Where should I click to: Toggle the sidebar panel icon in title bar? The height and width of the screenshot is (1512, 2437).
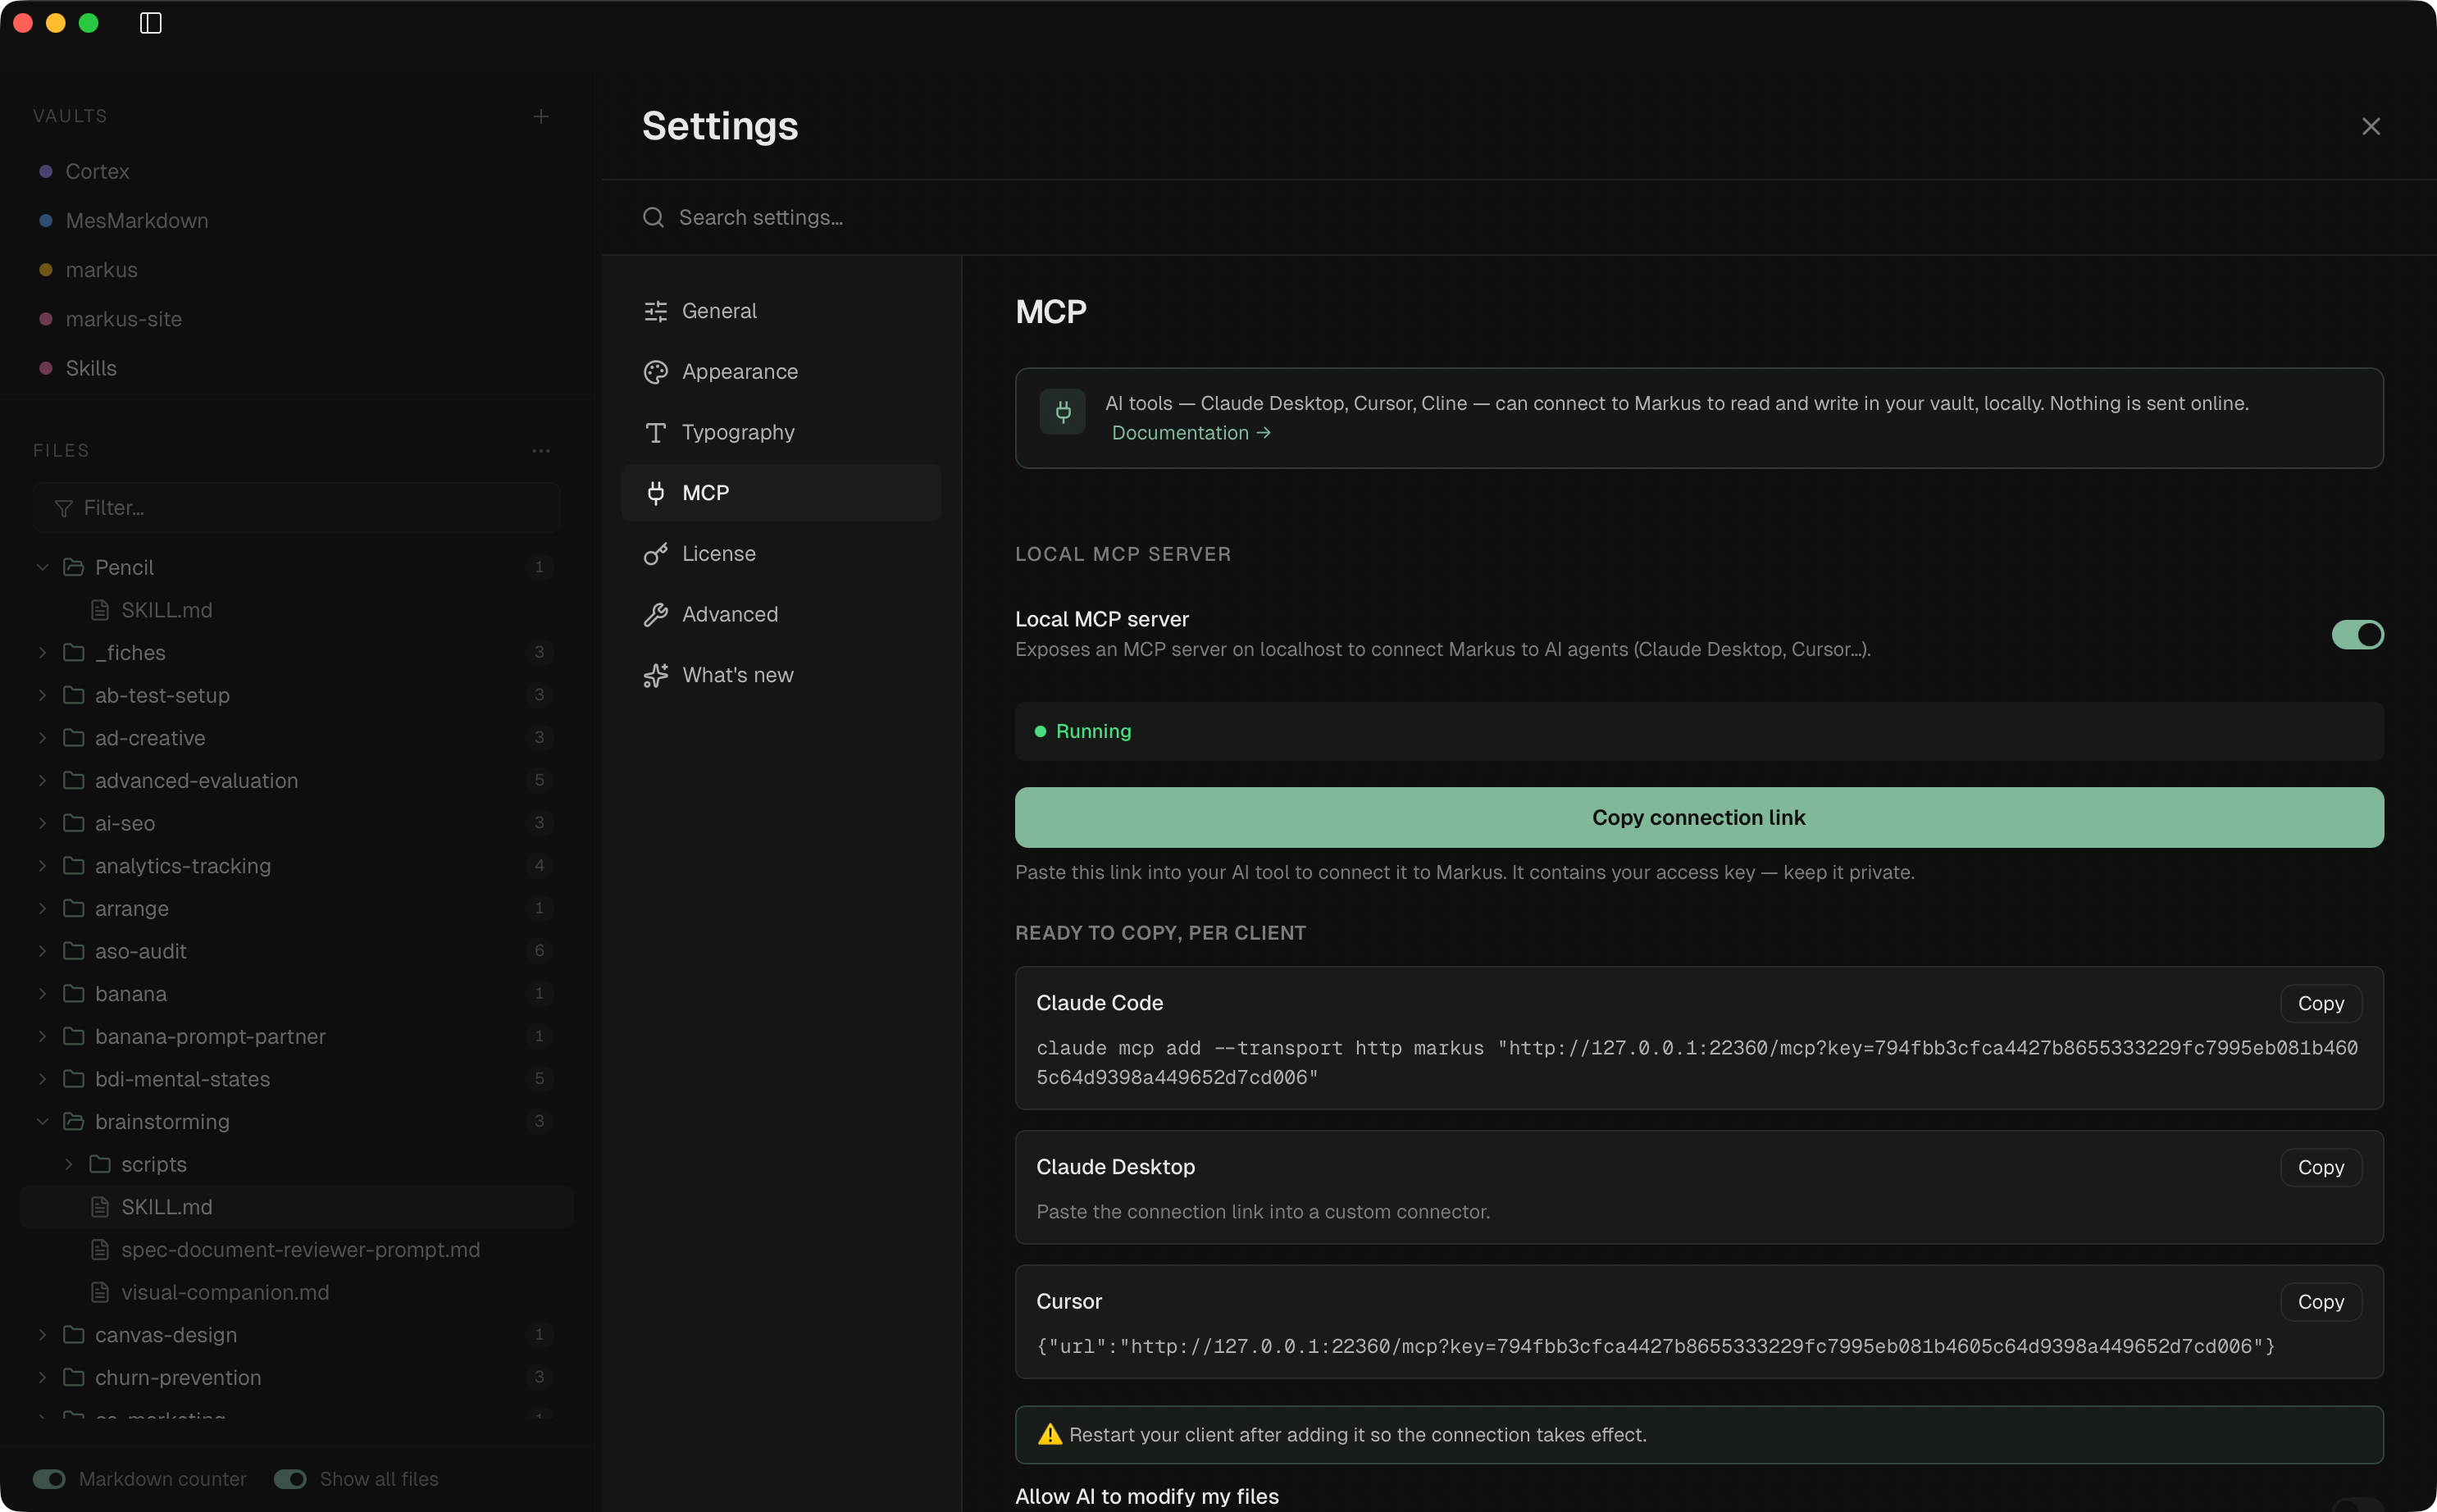150,23
